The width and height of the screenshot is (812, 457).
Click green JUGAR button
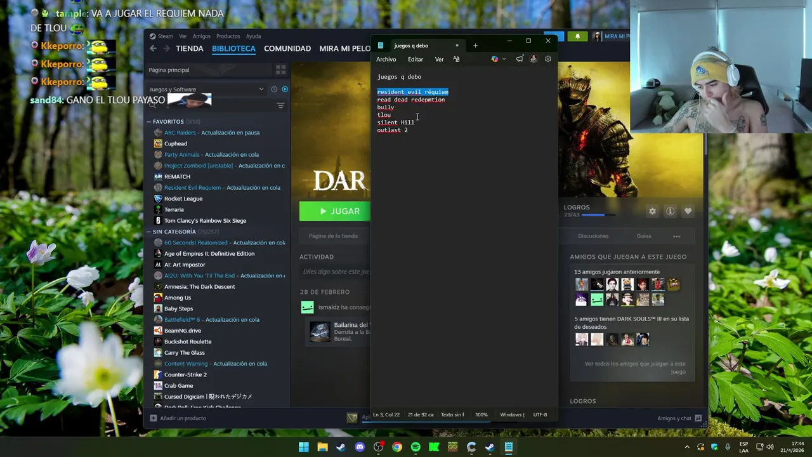pos(335,211)
